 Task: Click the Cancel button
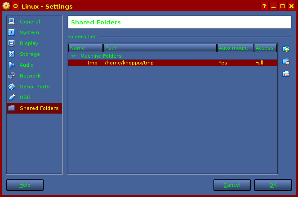coord(232,185)
